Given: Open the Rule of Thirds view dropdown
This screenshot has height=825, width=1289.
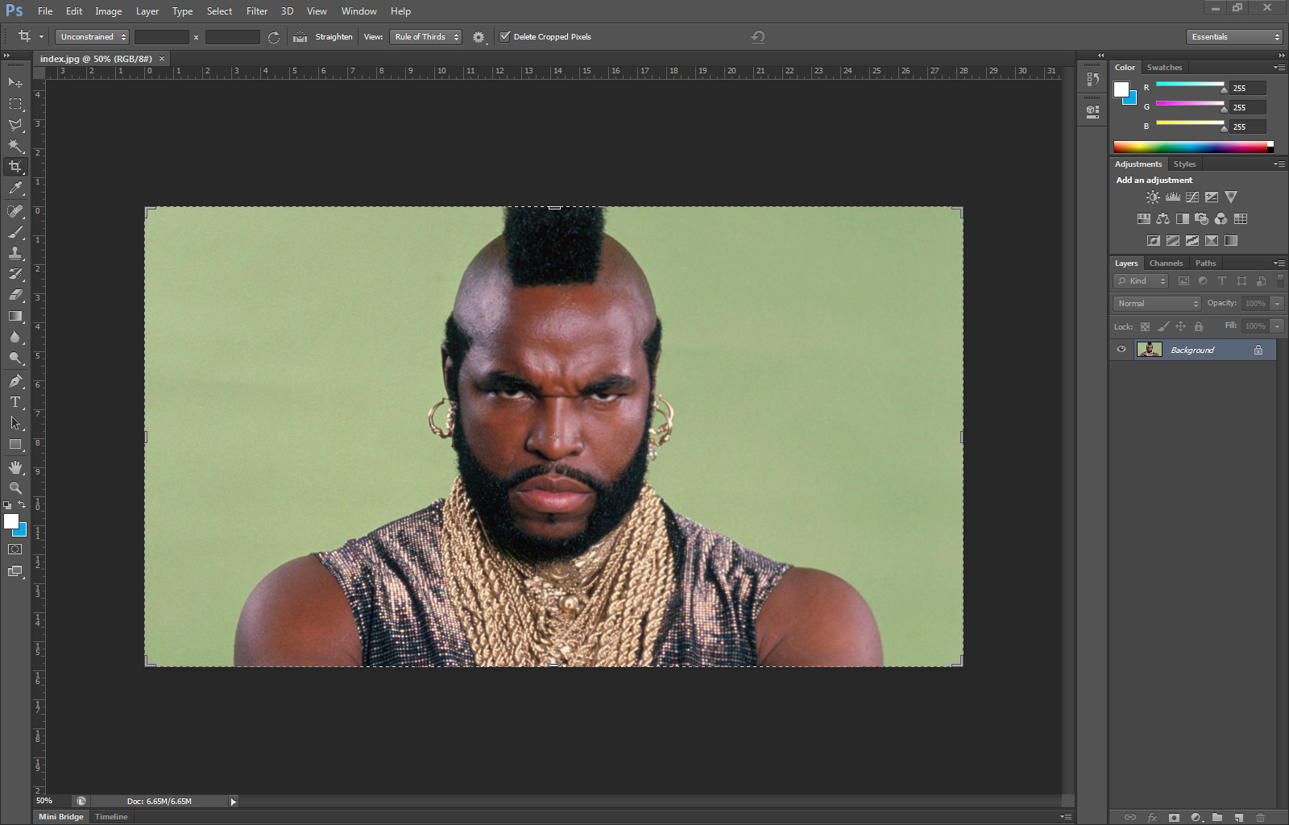Looking at the screenshot, I should click(x=425, y=37).
